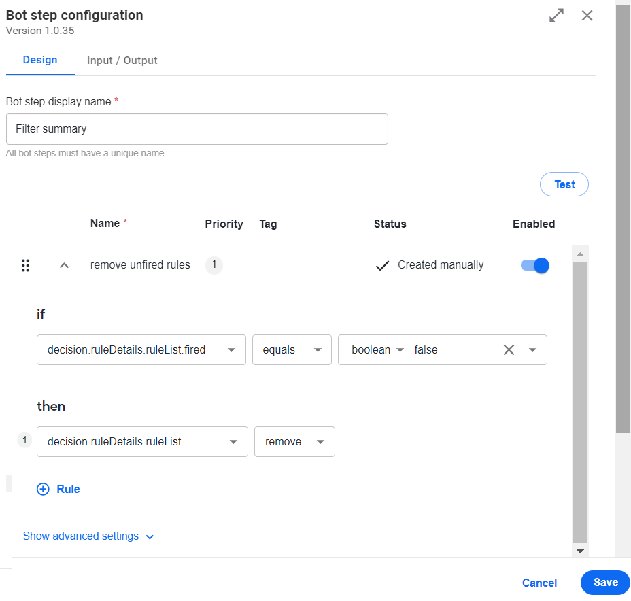Click the Version 1.0.35 text

pyautogui.click(x=40, y=31)
